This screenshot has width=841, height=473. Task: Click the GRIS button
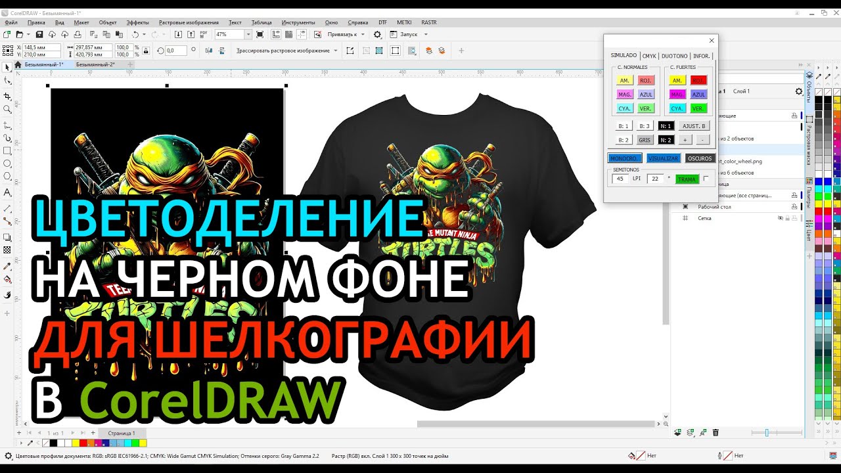pyautogui.click(x=645, y=140)
